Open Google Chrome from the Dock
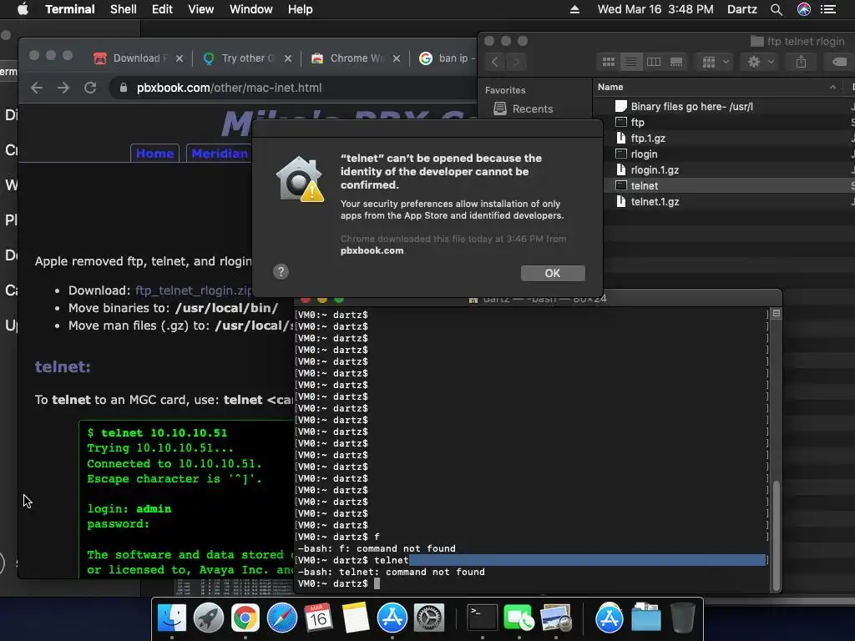 pos(245,618)
